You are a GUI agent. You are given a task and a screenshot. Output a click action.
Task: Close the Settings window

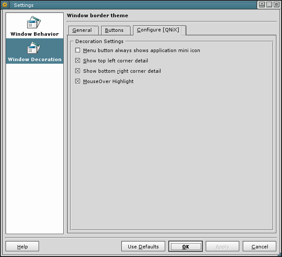pos(276,4)
